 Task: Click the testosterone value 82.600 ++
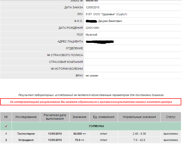(79, 134)
